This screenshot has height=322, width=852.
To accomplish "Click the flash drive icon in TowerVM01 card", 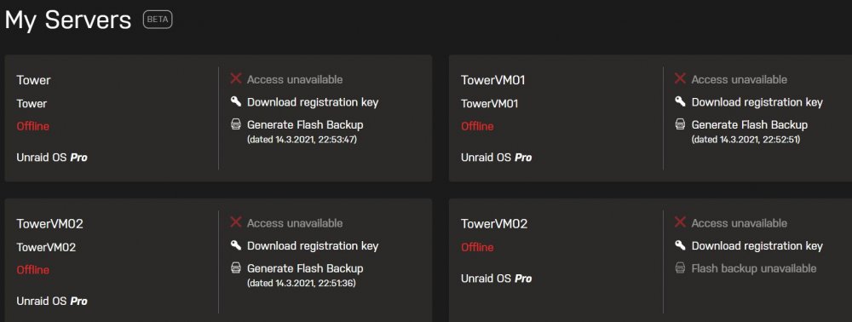I will coord(680,124).
